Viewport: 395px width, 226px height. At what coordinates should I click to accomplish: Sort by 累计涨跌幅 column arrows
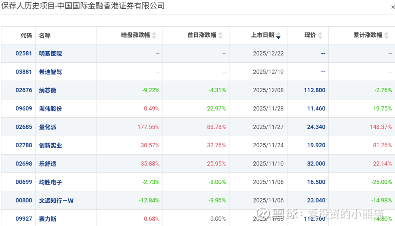(387, 35)
